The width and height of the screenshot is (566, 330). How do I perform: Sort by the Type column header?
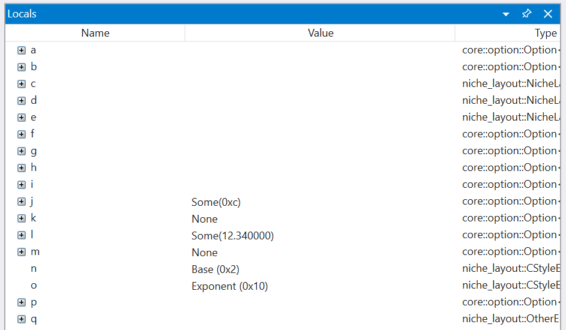(508, 33)
